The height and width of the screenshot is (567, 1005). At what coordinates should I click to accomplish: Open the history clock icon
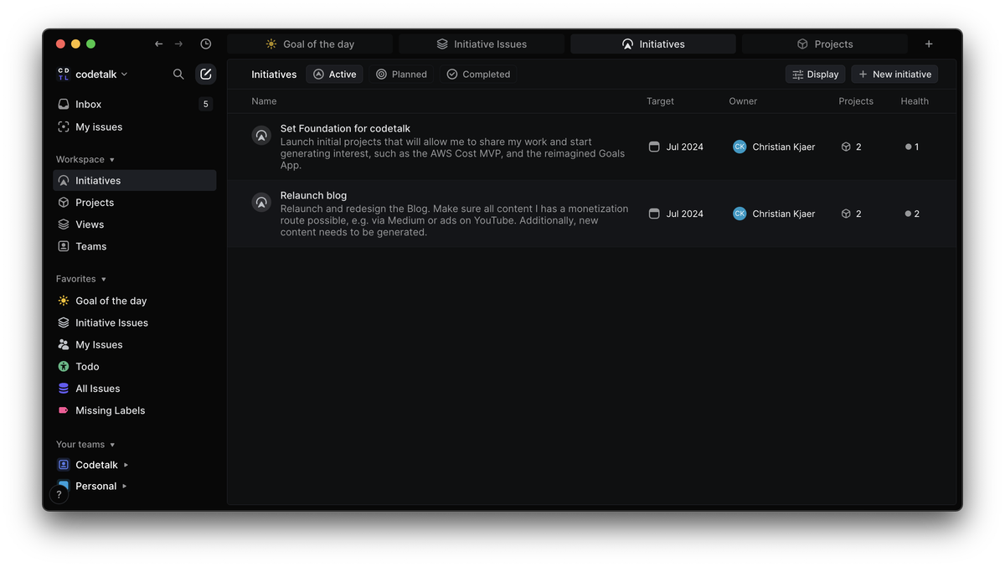point(206,44)
